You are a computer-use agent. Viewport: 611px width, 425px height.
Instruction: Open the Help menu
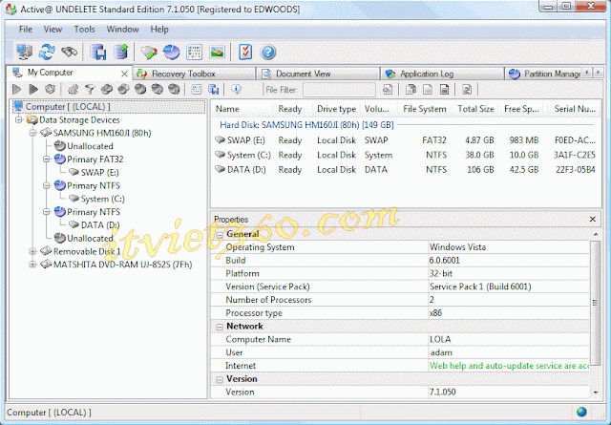[159, 30]
